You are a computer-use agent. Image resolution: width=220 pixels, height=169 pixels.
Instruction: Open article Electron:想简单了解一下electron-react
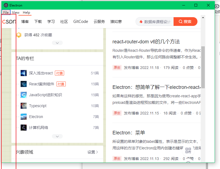pyautogui.click(x=156, y=87)
